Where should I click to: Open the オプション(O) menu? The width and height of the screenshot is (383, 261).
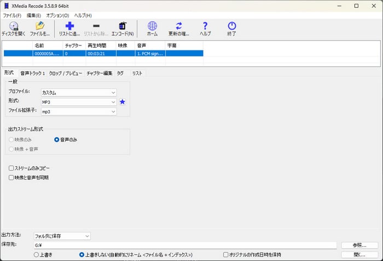pos(57,15)
